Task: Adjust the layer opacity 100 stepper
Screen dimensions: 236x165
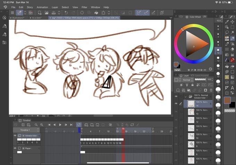Action: pyautogui.click(x=212, y=80)
